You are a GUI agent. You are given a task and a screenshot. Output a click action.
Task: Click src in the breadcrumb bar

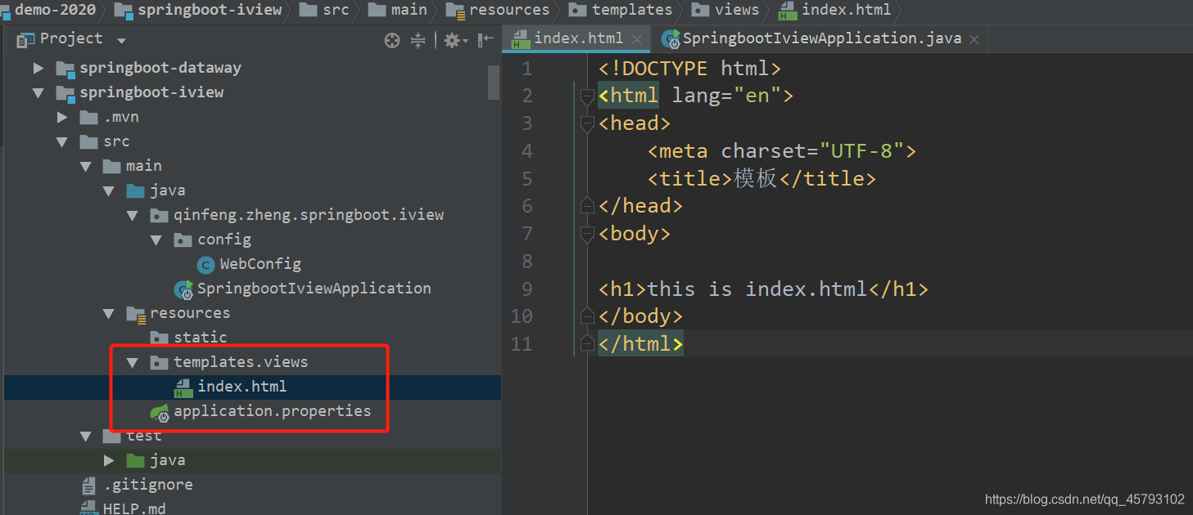click(x=336, y=10)
